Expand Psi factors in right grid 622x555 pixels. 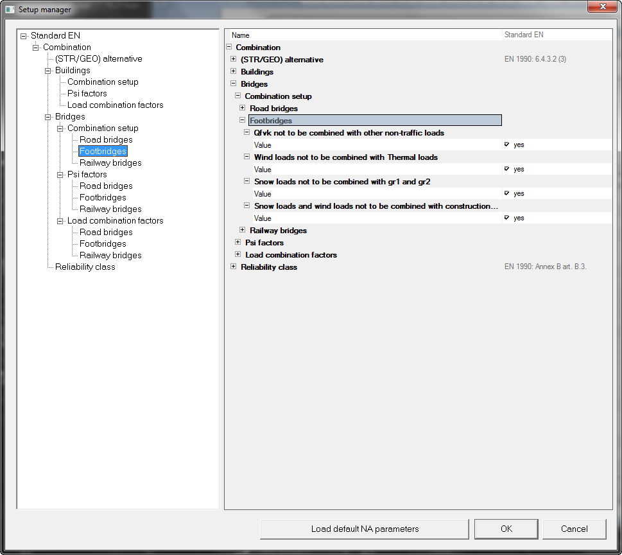(x=238, y=242)
